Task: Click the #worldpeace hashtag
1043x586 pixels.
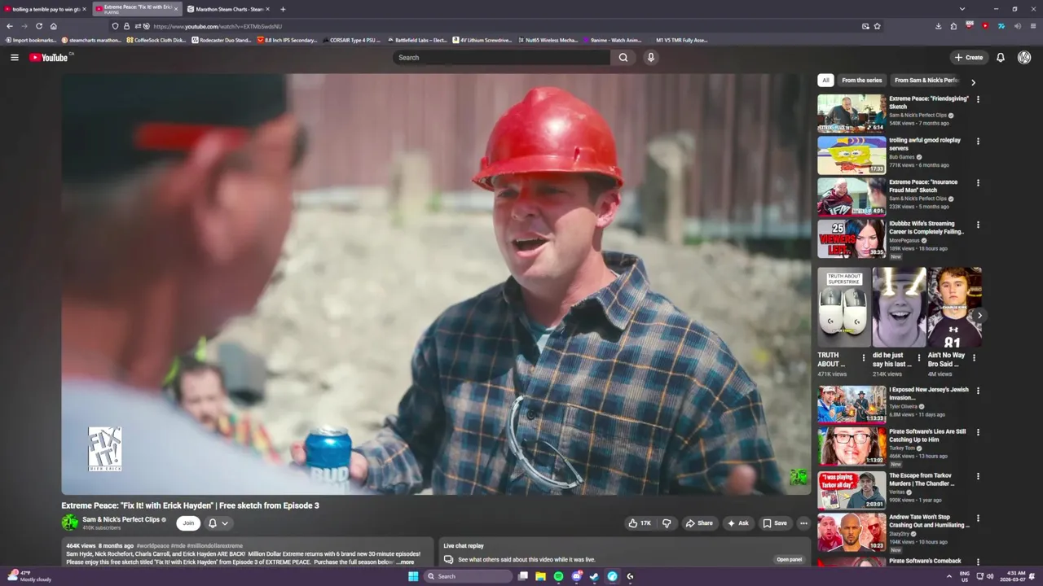Action: [x=152, y=546]
